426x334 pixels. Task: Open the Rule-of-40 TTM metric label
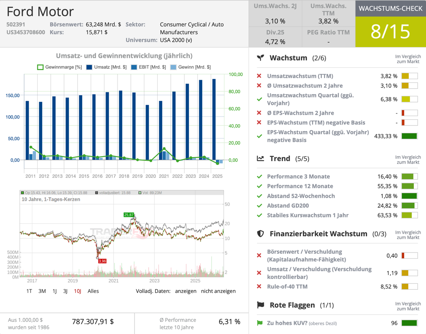coord(287,286)
